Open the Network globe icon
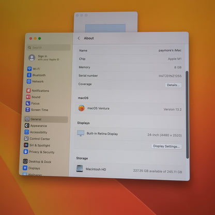This screenshot has width=215, height=215. click(x=29, y=81)
